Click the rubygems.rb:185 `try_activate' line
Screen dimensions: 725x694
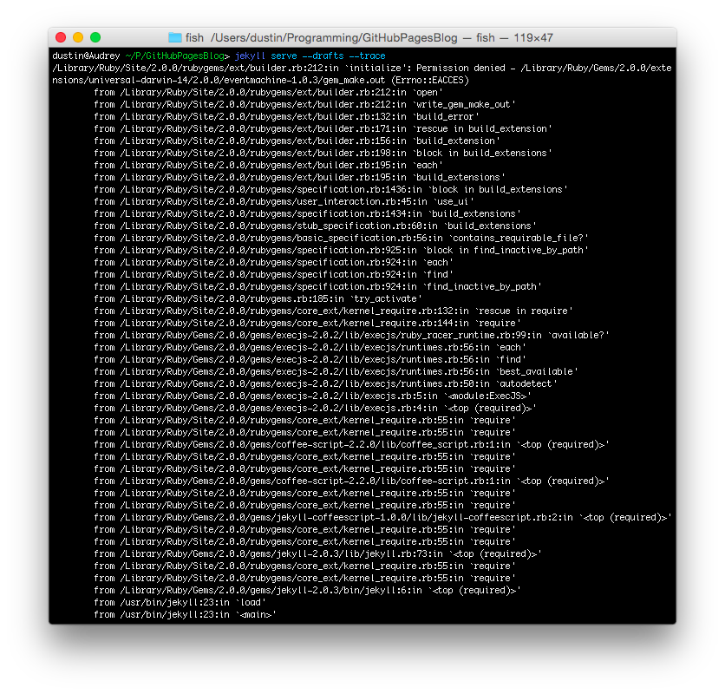click(258, 298)
